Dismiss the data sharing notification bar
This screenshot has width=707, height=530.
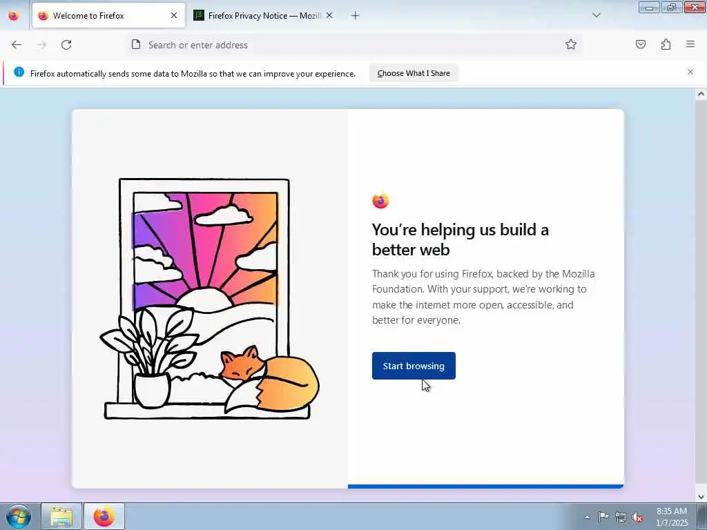(x=690, y=72)
